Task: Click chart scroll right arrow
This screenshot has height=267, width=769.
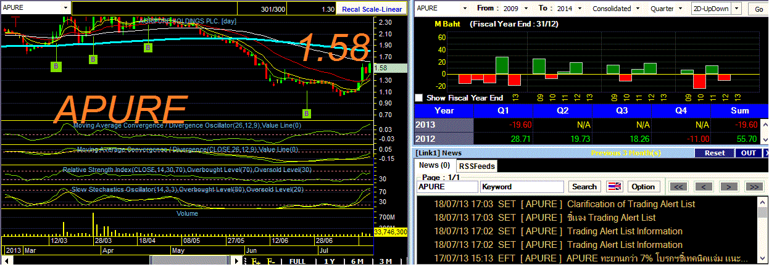Action: [x=236, y=261]
